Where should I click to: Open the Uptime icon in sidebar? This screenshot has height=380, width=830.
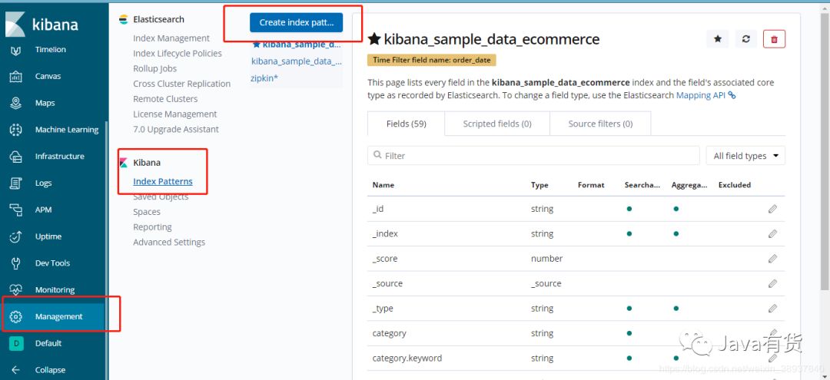tap(16, 236)
